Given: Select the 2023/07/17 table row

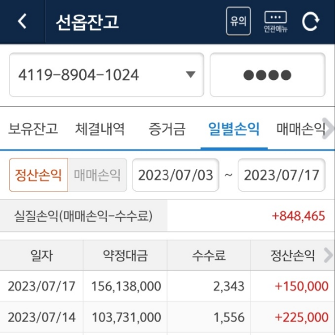Looking at the screenshot, I should [x=167, y=286].
